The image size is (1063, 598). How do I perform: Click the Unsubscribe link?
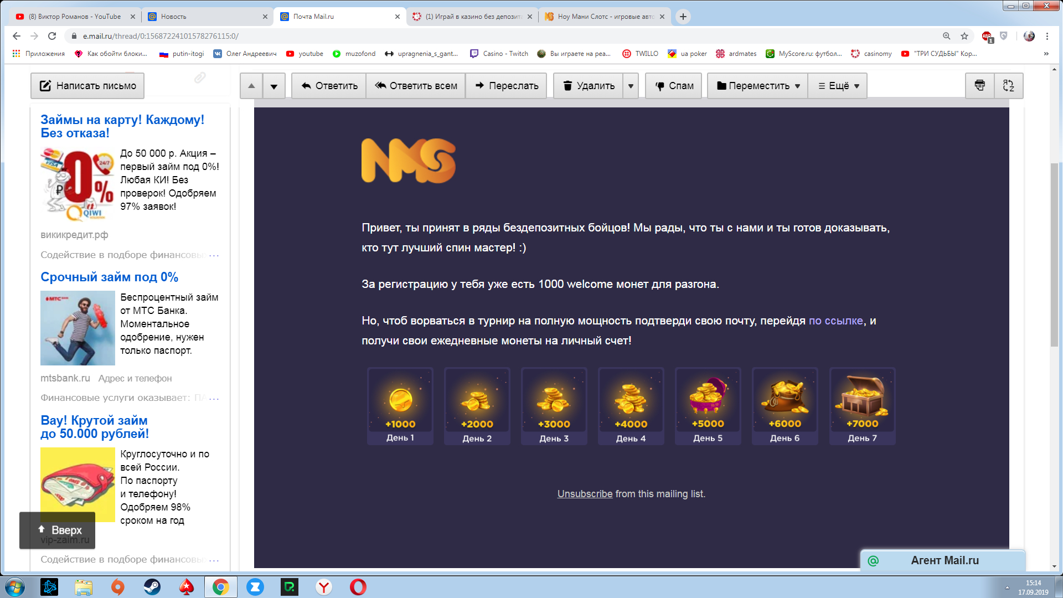(x=585, y=493)
